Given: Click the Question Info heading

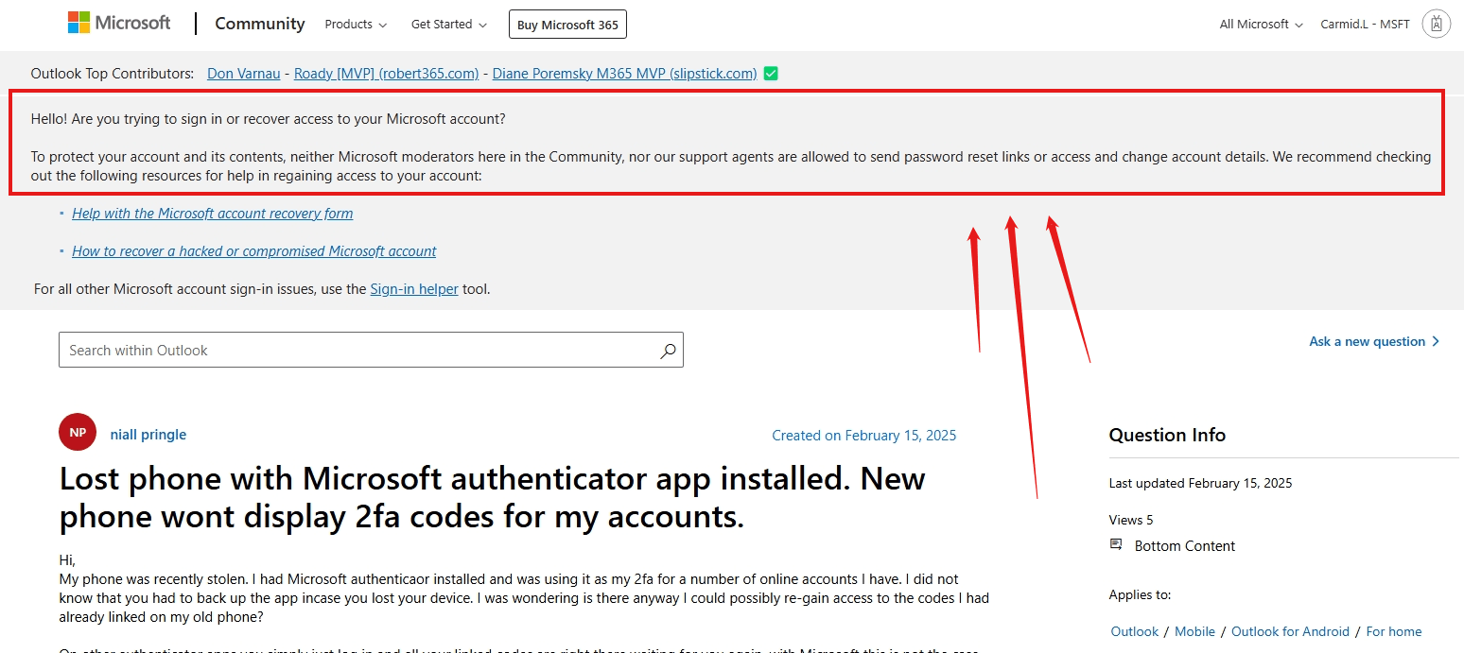Looking at the screenshot, I should pyautogui.click(x=1167, y=435).
